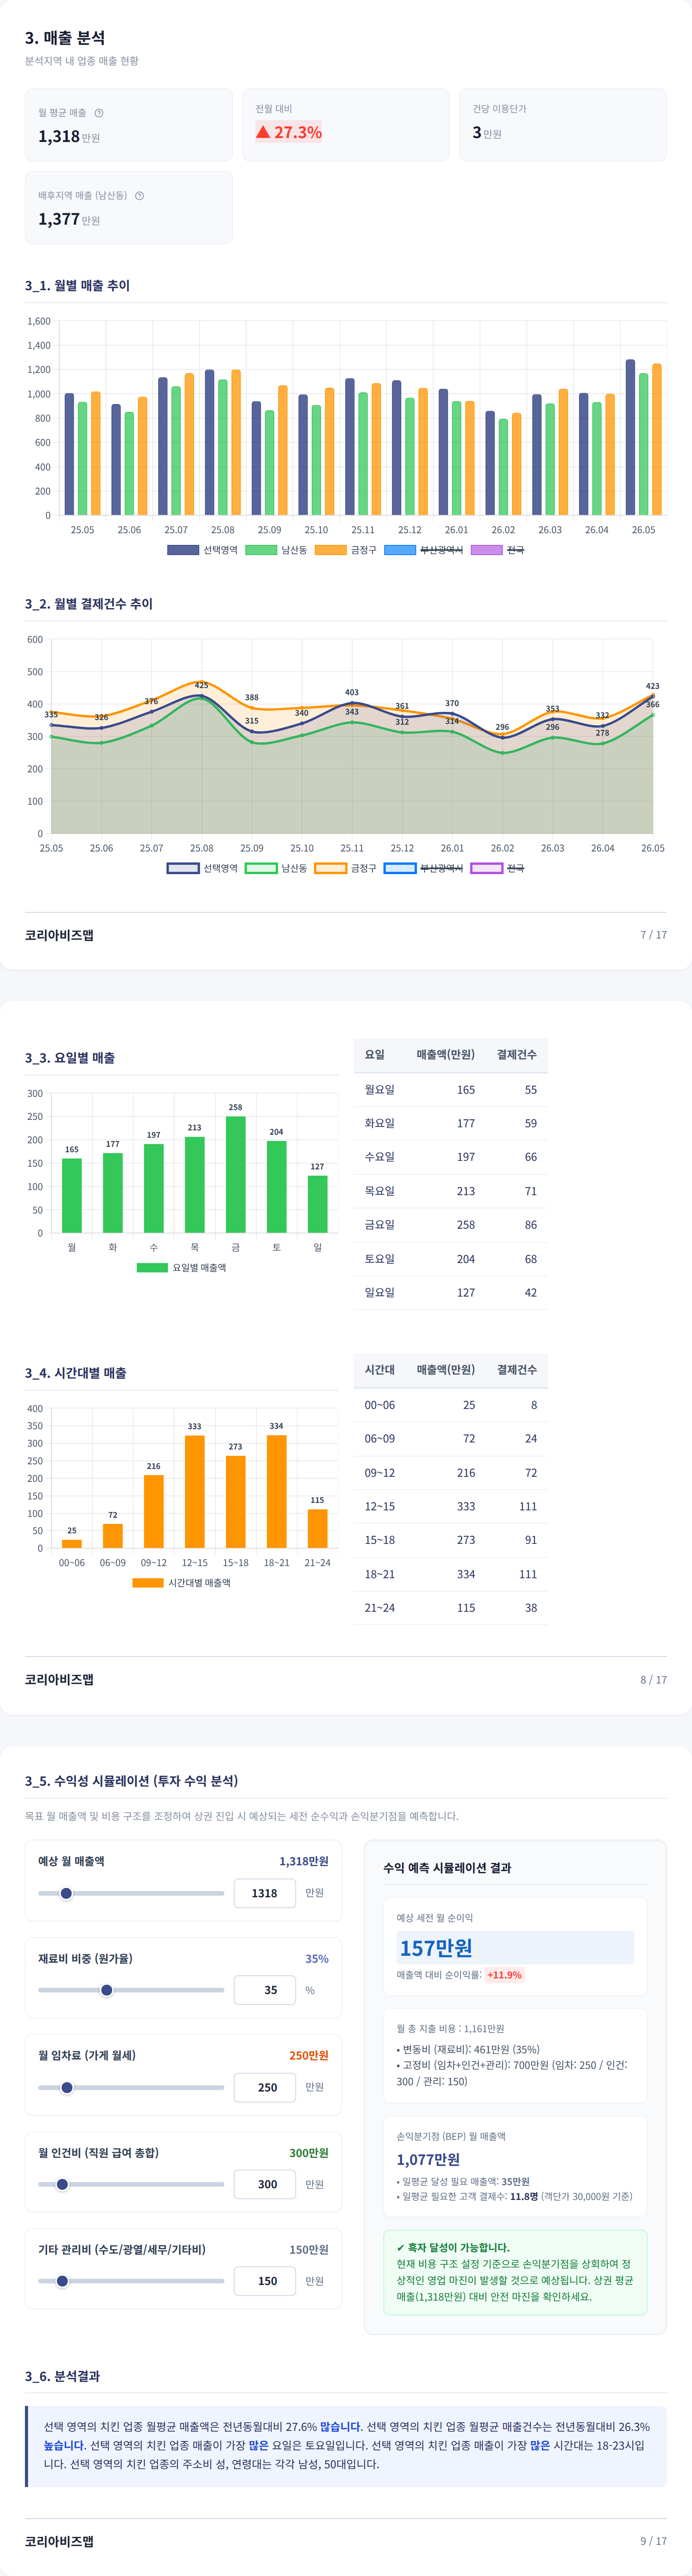Click the blue 많습니다. text in analysis
This screenshot has width=692, height=2576.
[x=341, y=2427]
